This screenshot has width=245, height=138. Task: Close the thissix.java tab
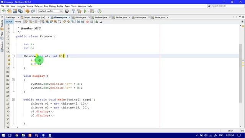[x=168, y=17]
